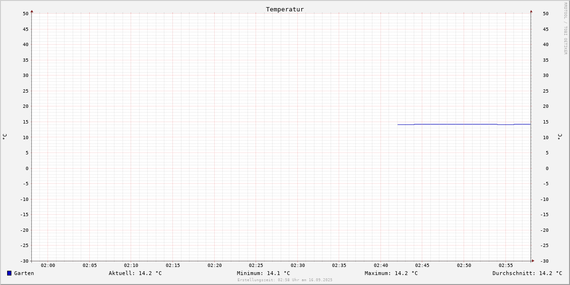
Task: Click the °C unit label on the left axis
Action: click(x=5, y=137)
